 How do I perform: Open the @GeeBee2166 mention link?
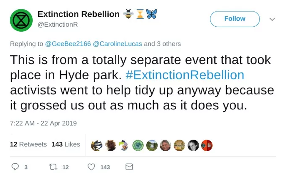tap(68, 44)
